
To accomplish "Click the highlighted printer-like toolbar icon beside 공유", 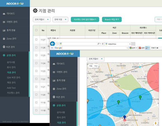I will click(x=147, y=48).
